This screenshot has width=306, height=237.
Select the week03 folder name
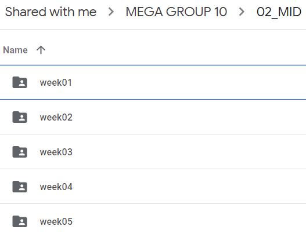pos(56,152)
